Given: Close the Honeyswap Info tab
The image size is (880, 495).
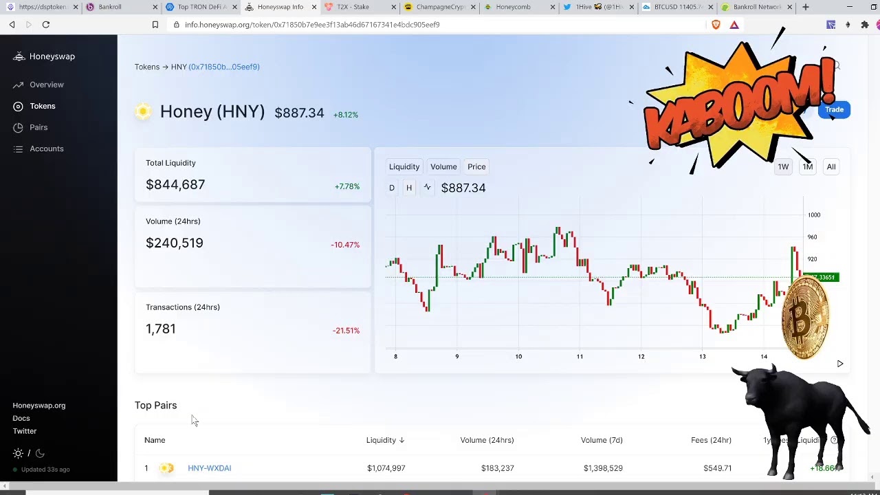Looking at the screenshot, I should [x=315, y=7].
